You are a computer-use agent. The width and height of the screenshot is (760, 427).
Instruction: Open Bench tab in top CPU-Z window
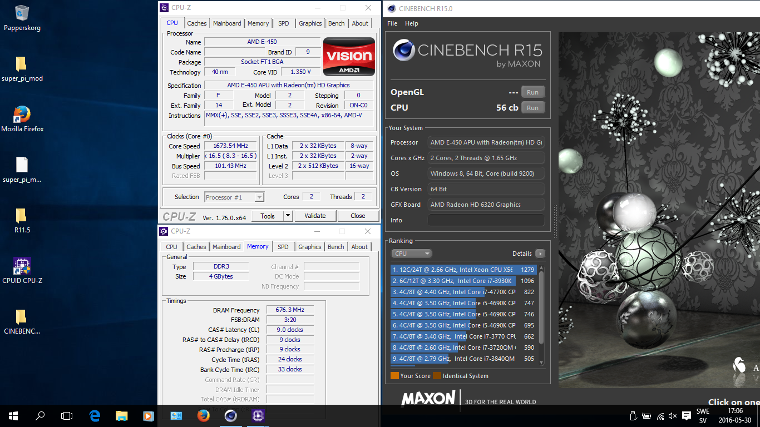(337, 23)
